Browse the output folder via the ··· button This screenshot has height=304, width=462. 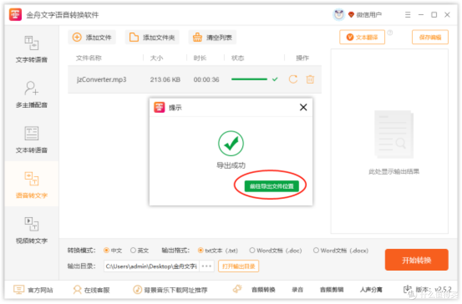207,266
